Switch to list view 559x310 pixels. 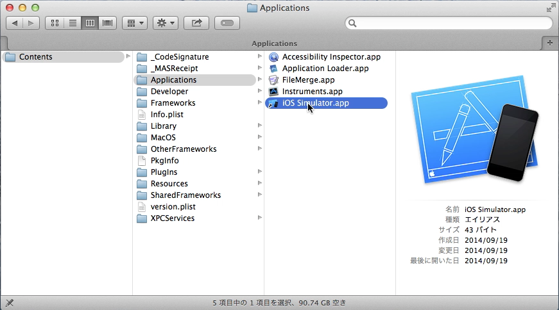(73, 23)
